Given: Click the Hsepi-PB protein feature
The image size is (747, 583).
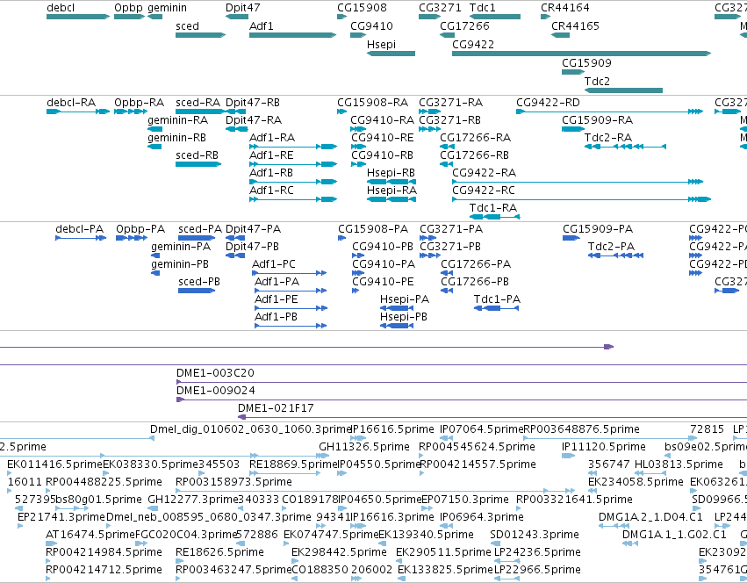Looking at the screenshot, I should pos(397,326).
